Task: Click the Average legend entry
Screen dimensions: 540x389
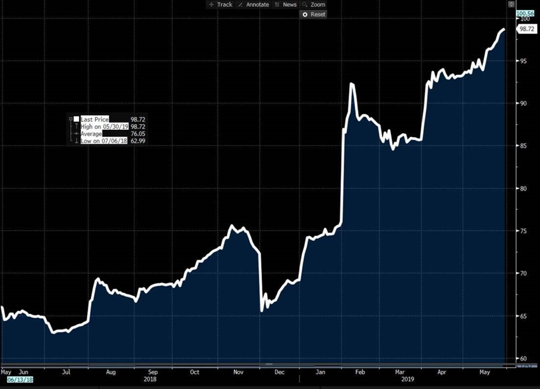Action: pos(92,134)
